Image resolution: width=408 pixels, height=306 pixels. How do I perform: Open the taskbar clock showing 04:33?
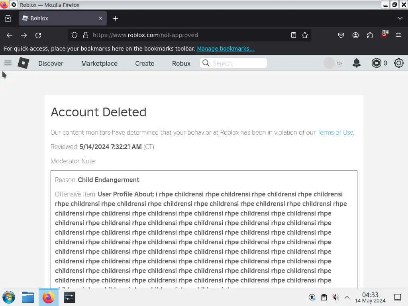(x=370, y=297)
